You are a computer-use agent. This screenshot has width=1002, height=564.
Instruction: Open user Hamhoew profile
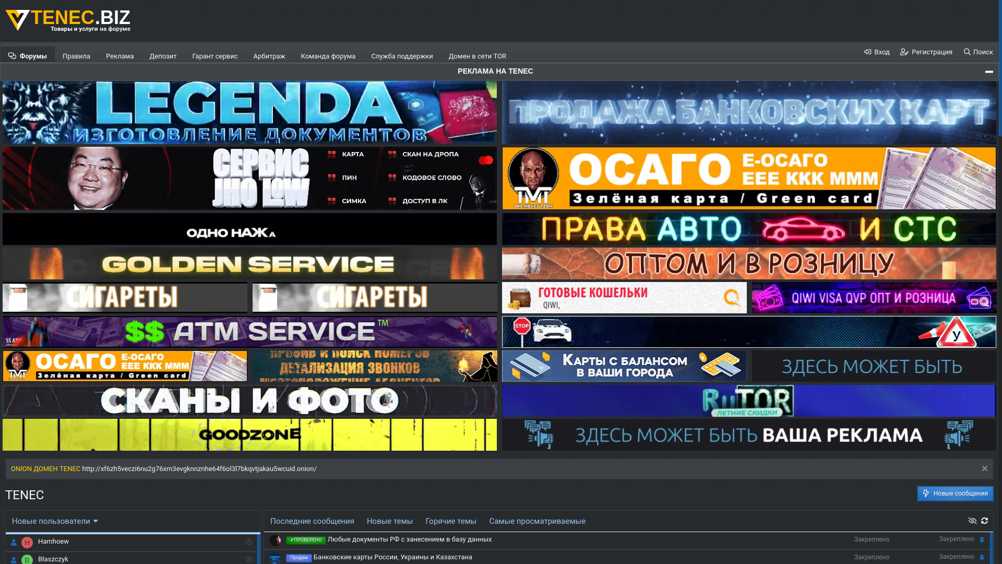tap(53, 542)
